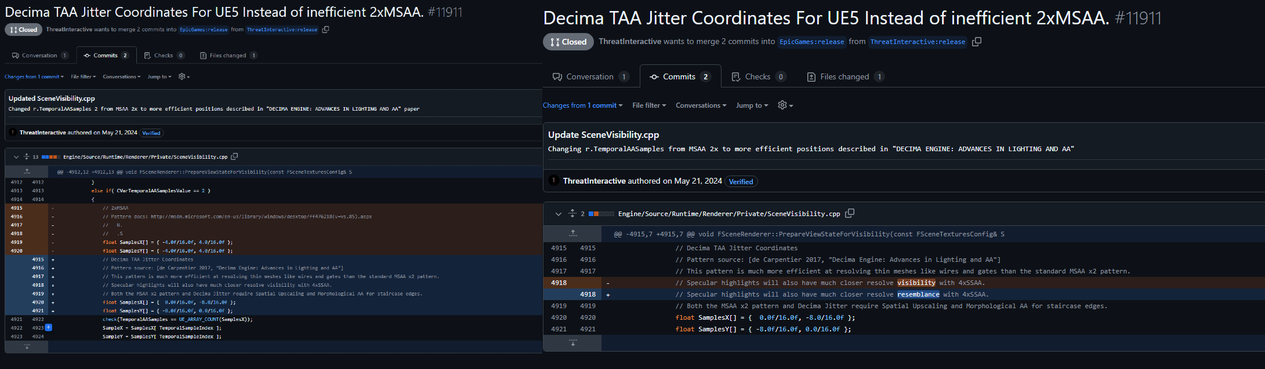Click expand-all icon next to the 13 diffstat
1265x369 pixels.
pos(27,156)
